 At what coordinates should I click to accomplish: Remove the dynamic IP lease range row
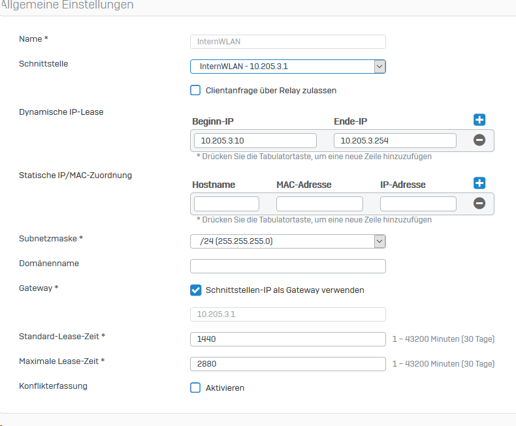point(479,140)
